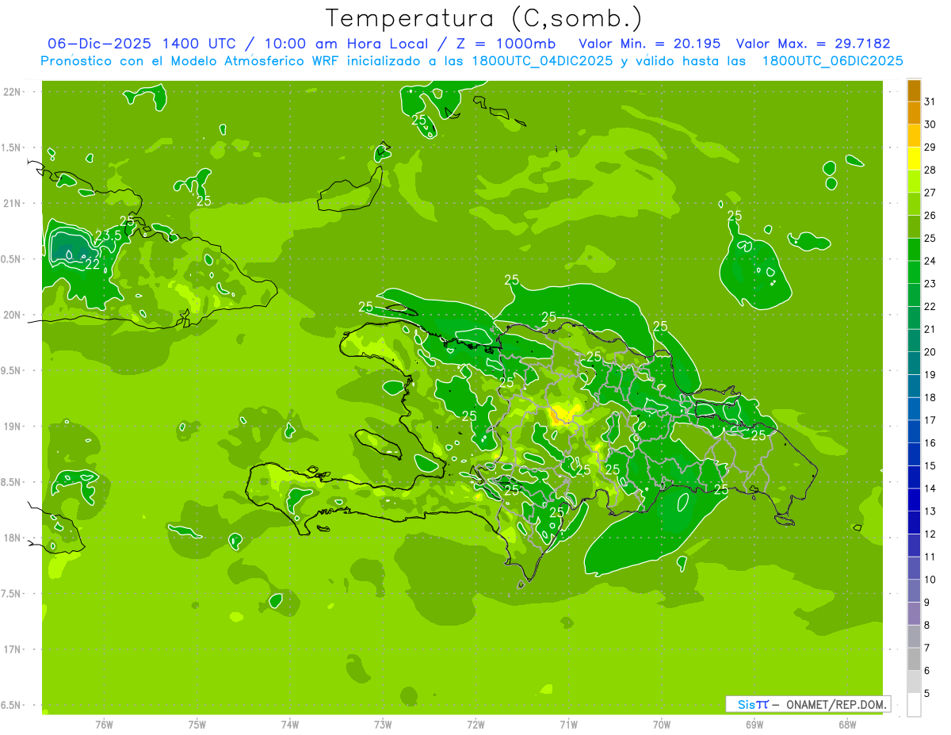Click the green legend band between 24 and 25

914,250
